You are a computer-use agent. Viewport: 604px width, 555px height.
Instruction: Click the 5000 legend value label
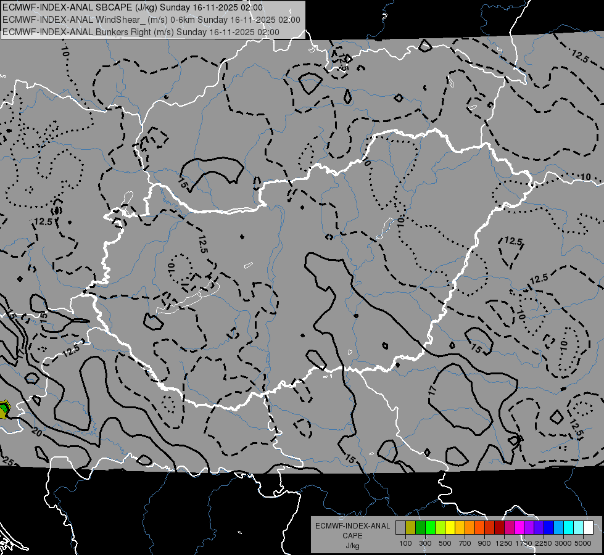pos(583,543)
